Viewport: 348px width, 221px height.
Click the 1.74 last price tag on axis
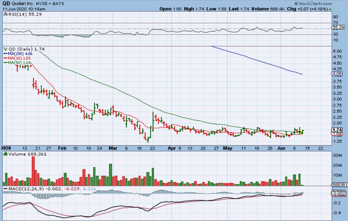tap(337, 130)
